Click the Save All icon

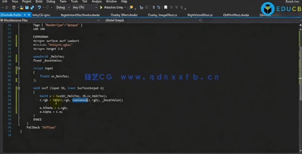(x=32, y=8)
